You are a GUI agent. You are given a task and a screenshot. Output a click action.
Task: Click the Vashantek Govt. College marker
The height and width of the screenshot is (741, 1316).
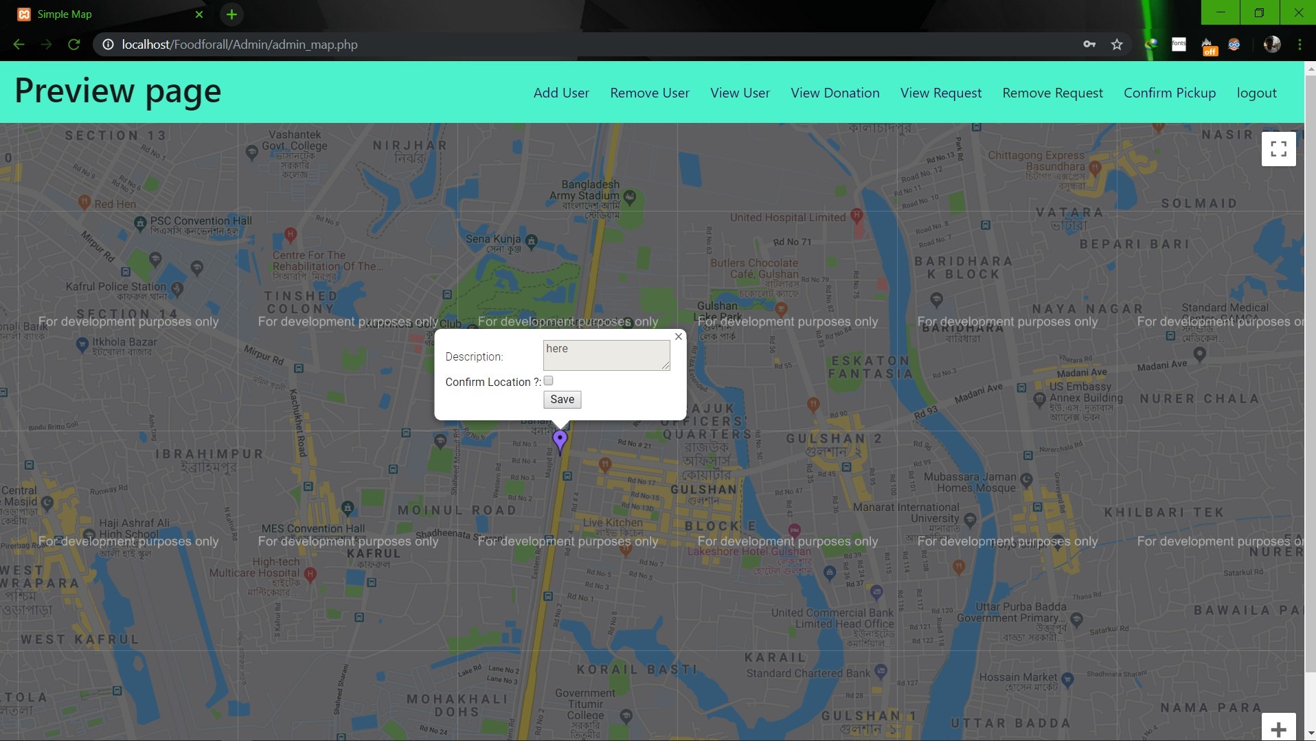[x=251, y=152]
